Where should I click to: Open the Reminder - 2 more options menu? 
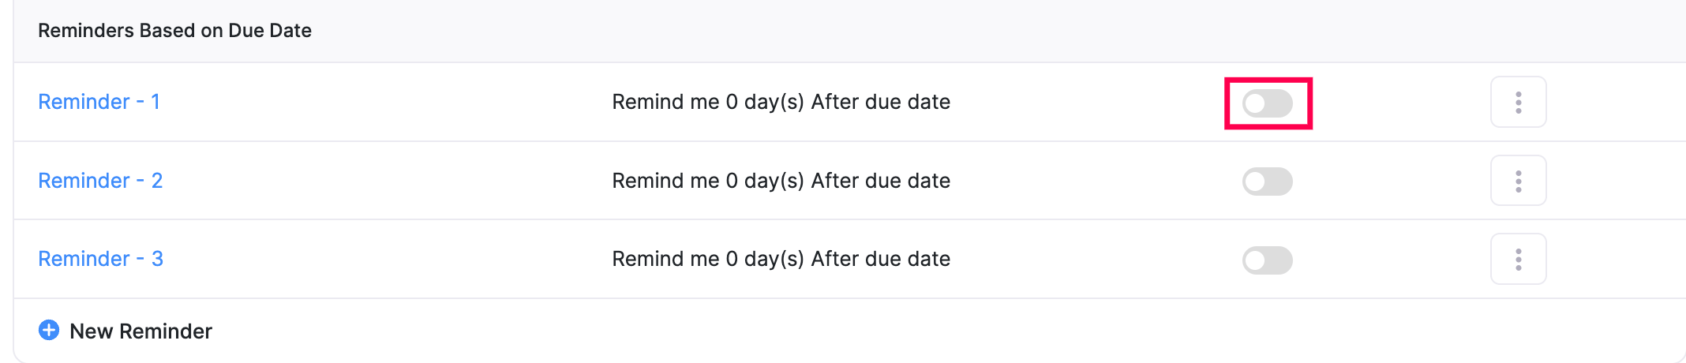pos(1518,181)
